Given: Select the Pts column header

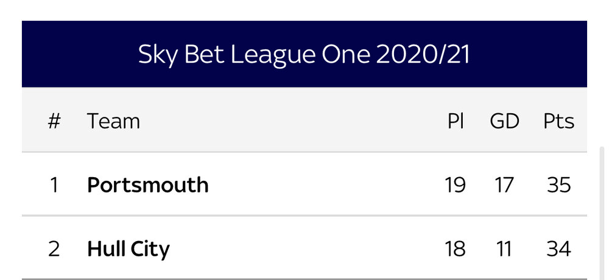Looking at the screenshot, I should [x=558, y=121].
